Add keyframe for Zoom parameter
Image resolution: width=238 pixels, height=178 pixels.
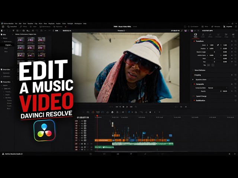pos(232,45)
